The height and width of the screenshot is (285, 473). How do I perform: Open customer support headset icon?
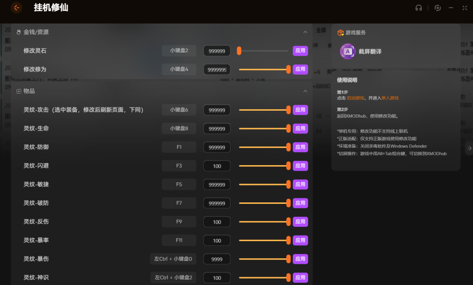418,8
